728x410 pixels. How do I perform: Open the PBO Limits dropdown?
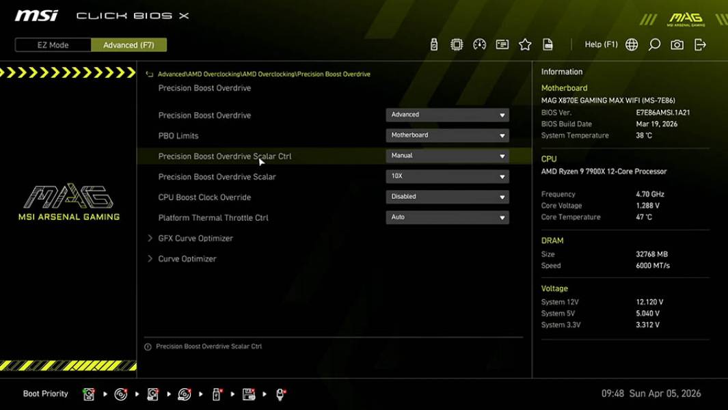coord(447,135)
